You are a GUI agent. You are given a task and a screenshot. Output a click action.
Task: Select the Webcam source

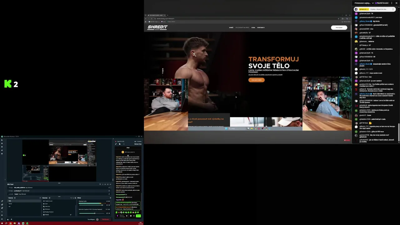(x=59, y=209)
